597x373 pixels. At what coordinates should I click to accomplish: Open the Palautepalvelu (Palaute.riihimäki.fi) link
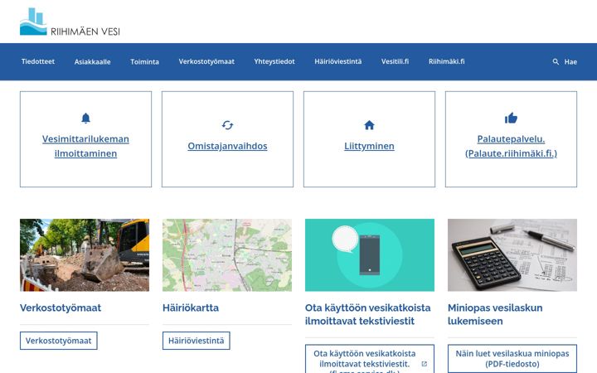point(511,146)
